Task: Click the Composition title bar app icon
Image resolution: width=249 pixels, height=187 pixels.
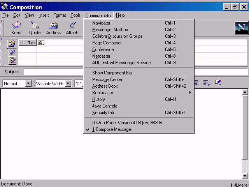Action: click(x=4, y=7)
